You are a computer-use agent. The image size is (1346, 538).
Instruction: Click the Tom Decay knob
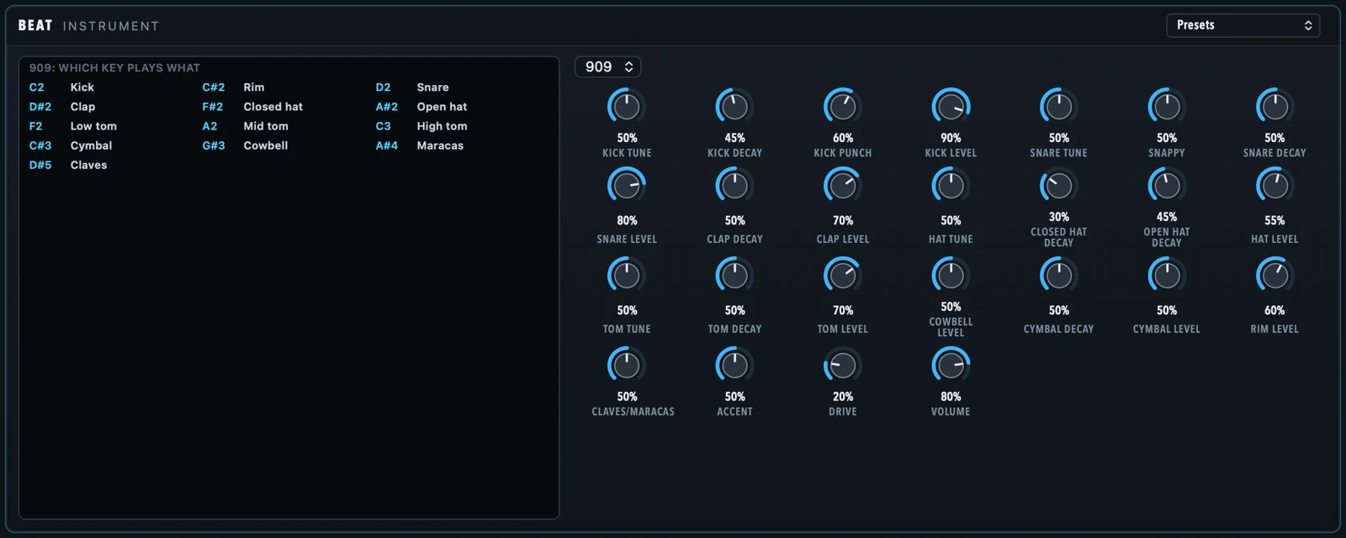pos(734,276)
